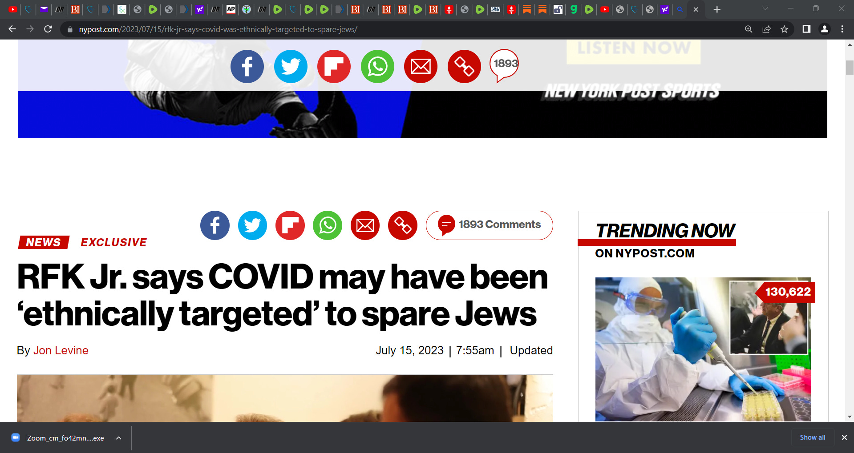Click the Updated timestamp label
The height and width of the screenshot is (453, 854).
coord(531,350)
